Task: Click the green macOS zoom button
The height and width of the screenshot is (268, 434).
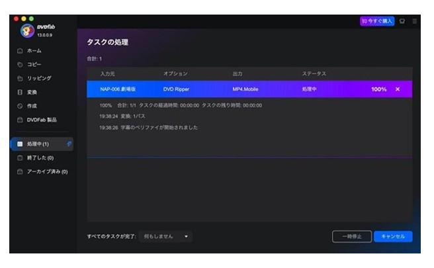Action: point(32,19)
